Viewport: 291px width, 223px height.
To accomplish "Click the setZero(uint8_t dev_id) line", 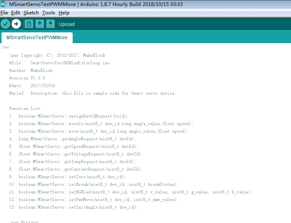I will click(x=67, y=177).
